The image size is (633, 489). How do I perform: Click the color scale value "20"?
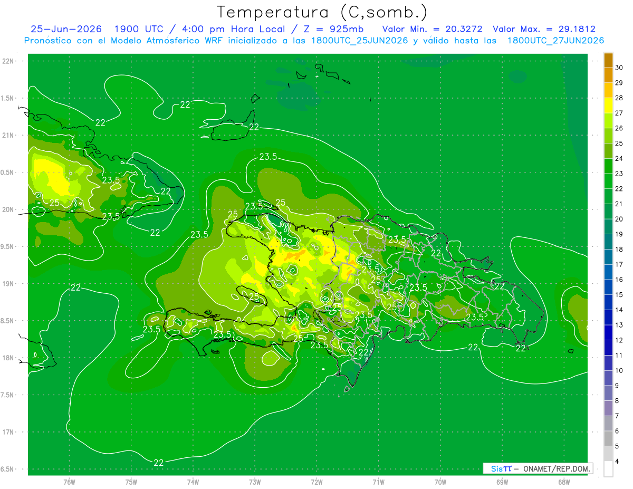(619, 219)
